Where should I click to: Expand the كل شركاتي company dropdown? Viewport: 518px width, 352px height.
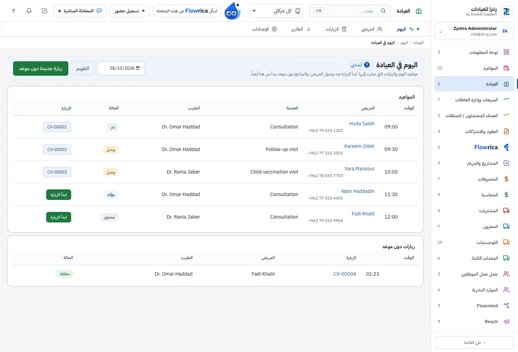click(x=277, y=11)
